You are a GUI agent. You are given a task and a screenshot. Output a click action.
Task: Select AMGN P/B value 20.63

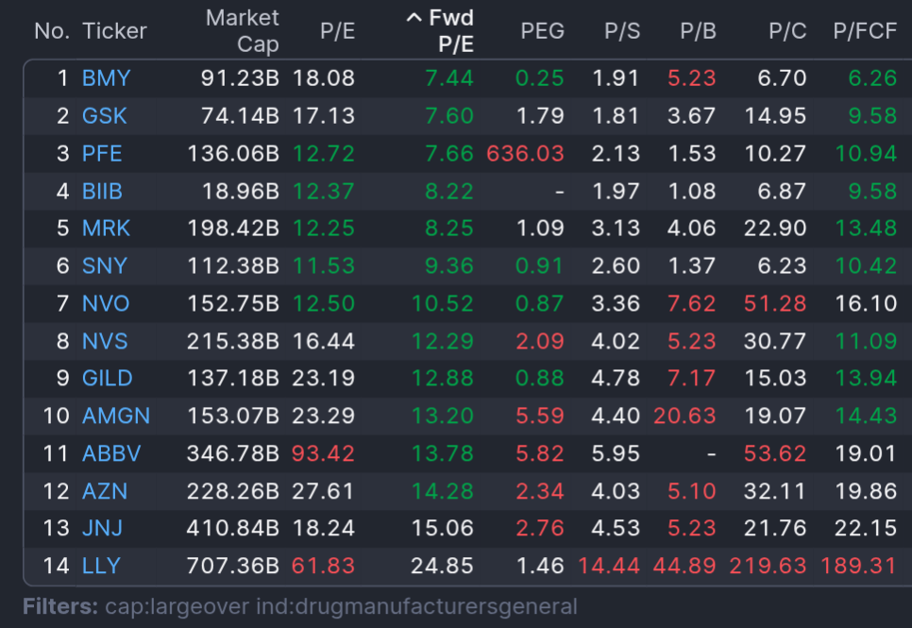pos(684,416)
